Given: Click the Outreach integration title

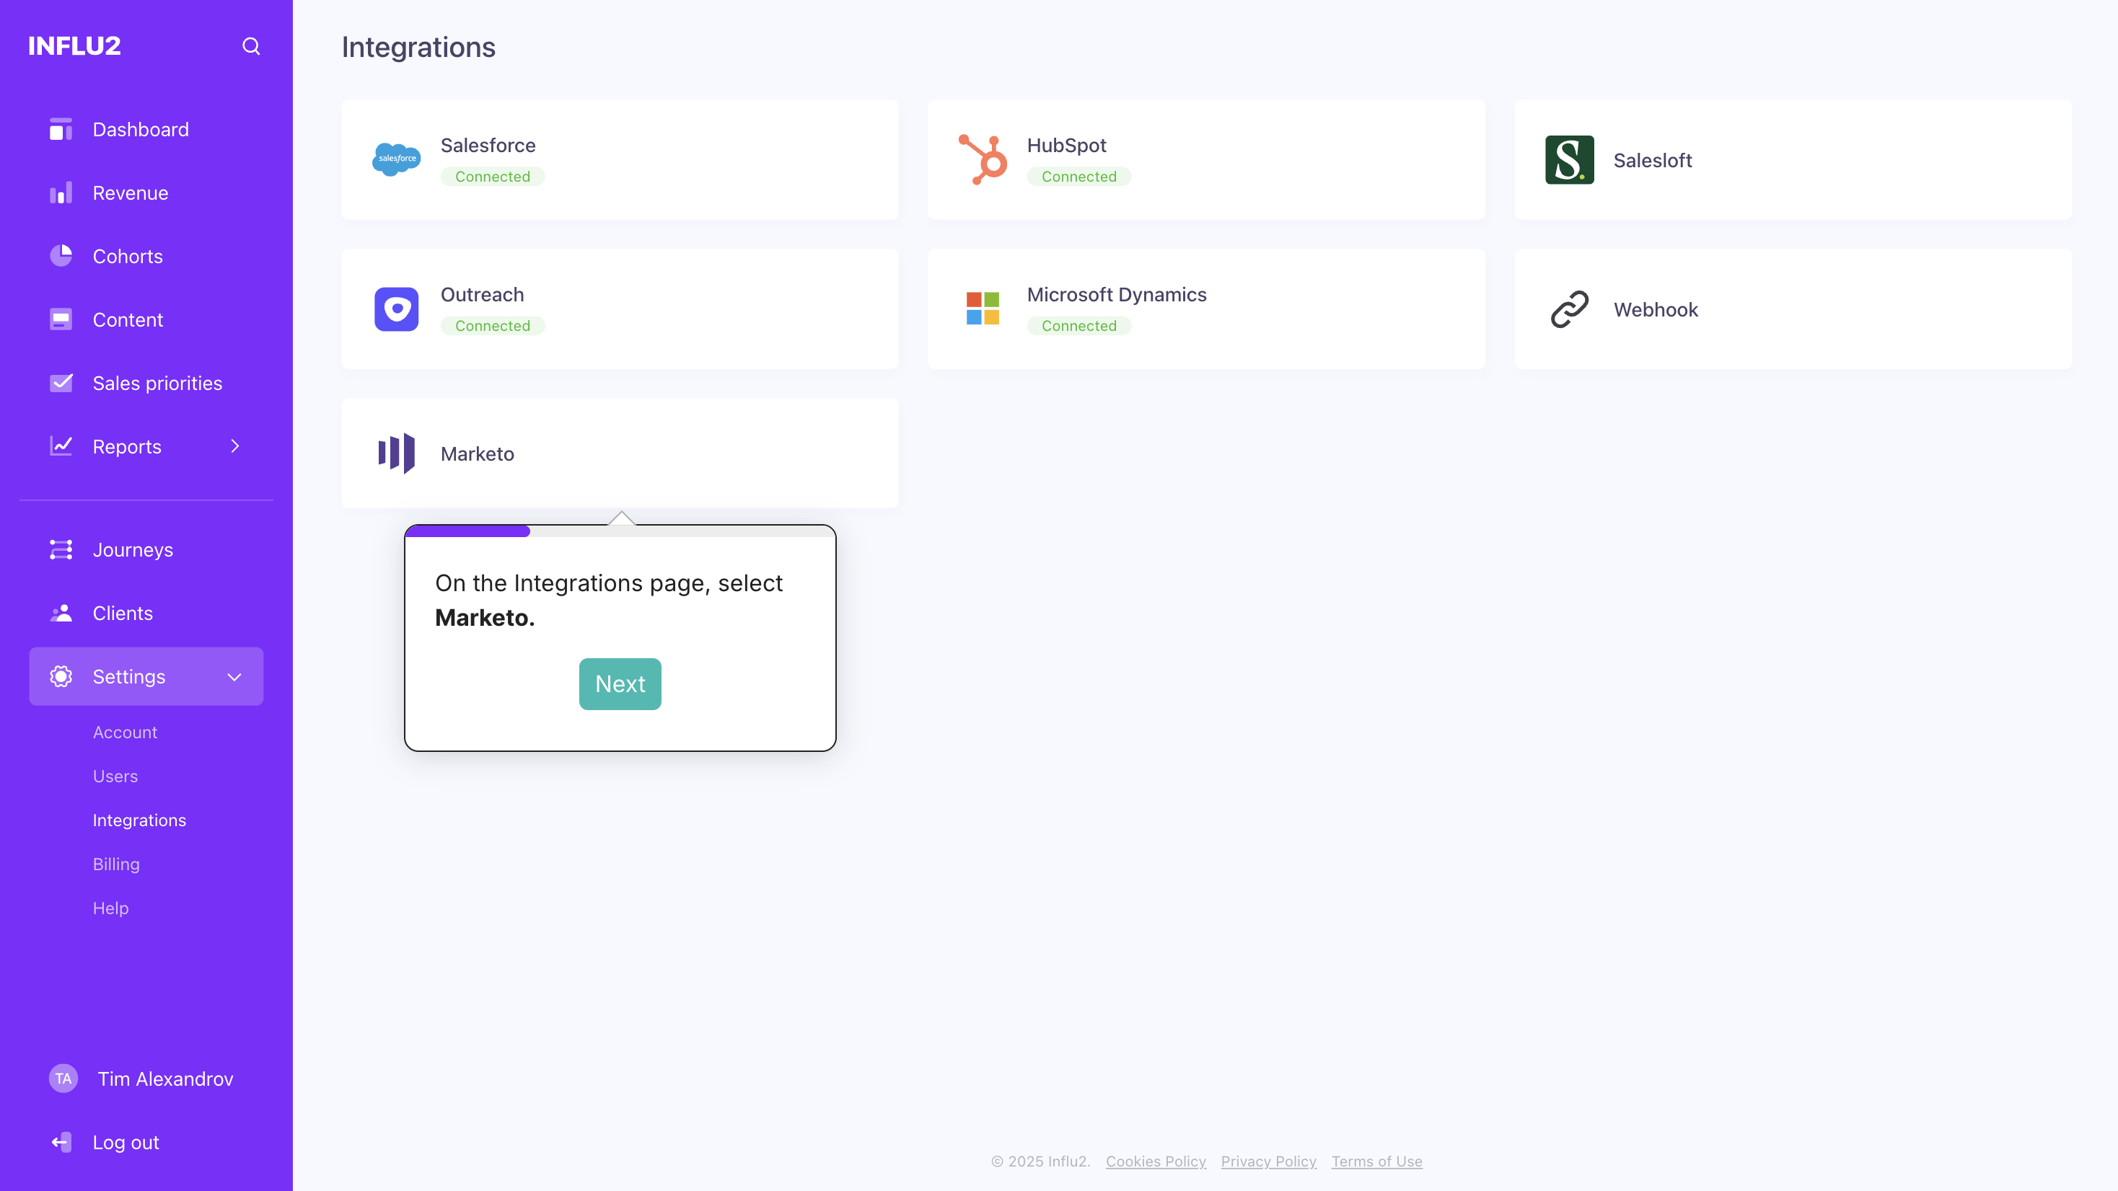Looking at the screenshot, I should pos(482,295).
